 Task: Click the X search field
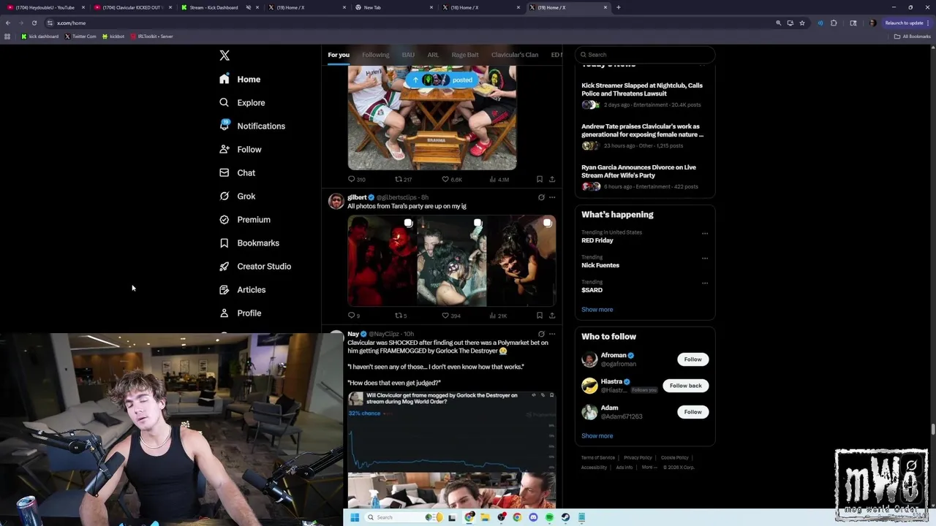point(644,55)
